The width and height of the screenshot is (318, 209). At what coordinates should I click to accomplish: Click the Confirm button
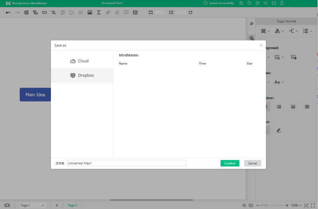tap(230, 163)
